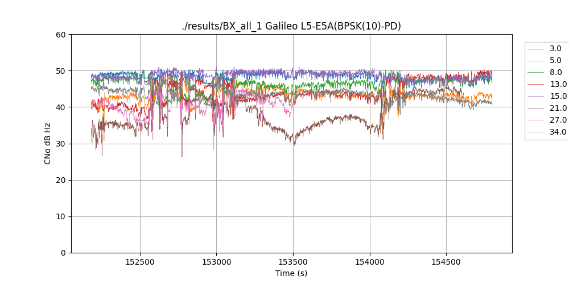This screenshot has width=569, height=284.
Task: Click the 3.0 legend entry label
Action: tap(555, 49)
